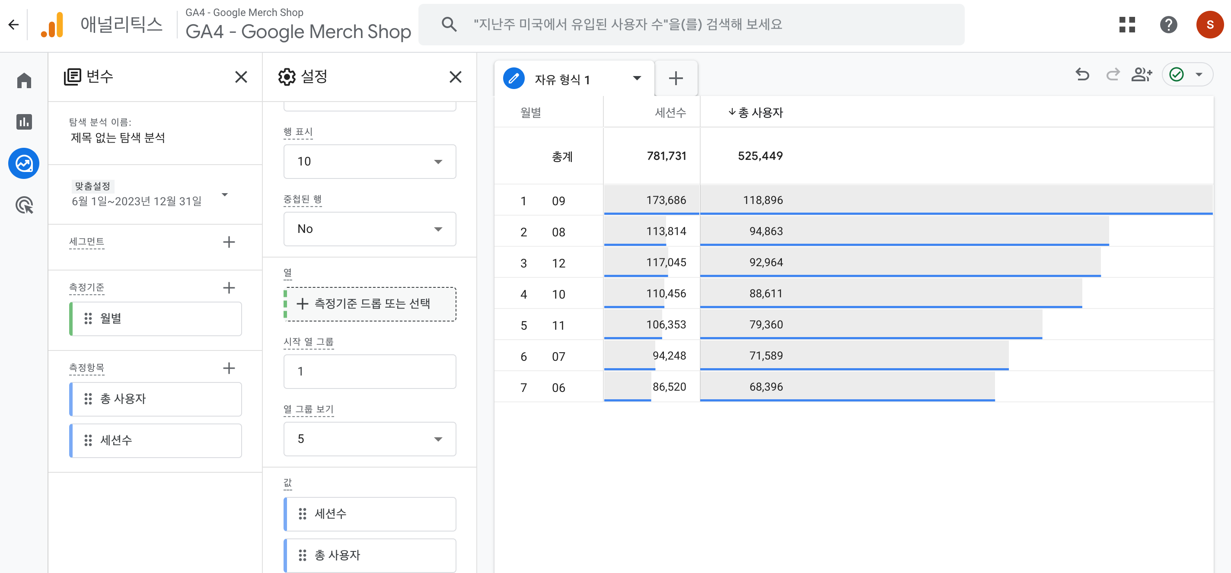Add a metric with 측정항목 plus icon

[x=229, y=368]
